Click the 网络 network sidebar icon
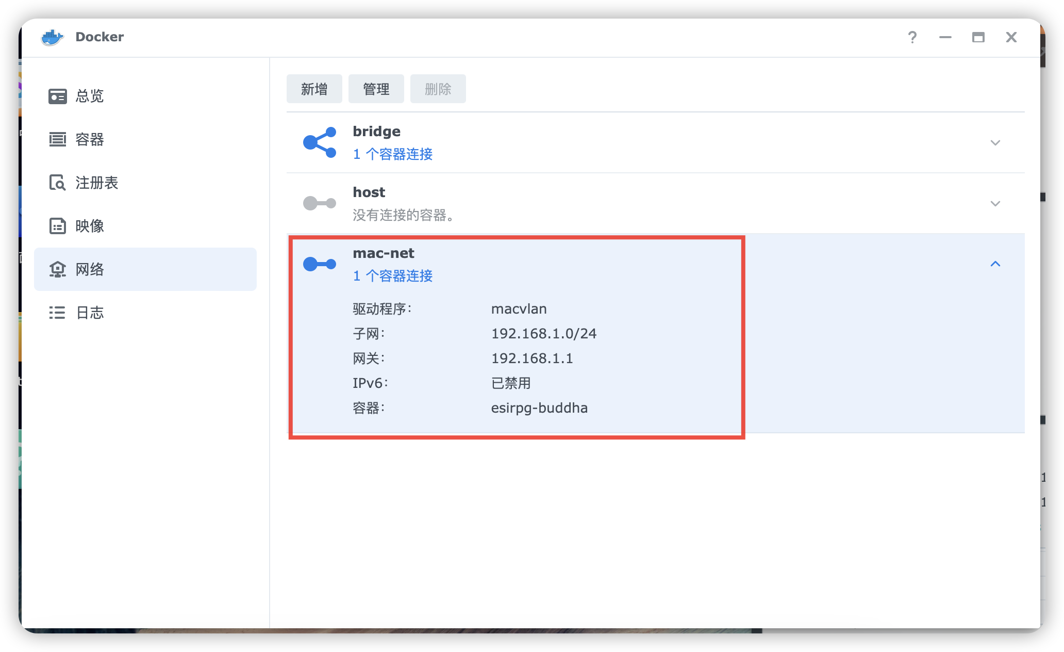Image resolution: width=1064 pixels, height=652 pixels. point(58,269)
